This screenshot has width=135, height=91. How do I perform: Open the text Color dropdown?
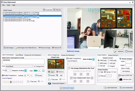43,71
